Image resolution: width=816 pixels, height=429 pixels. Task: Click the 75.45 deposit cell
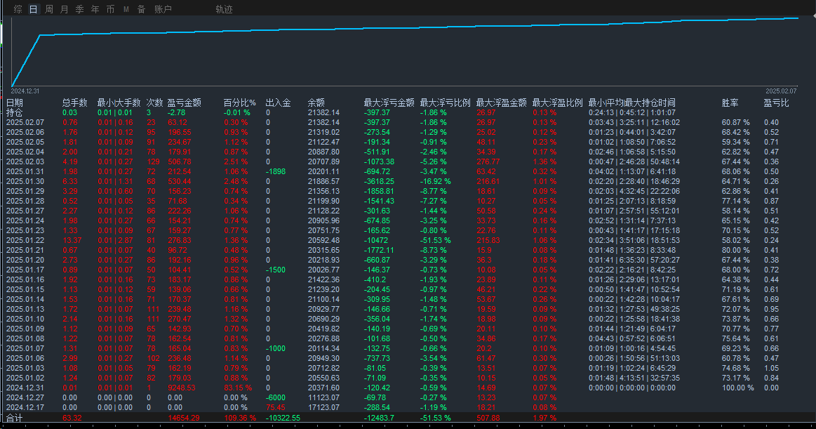tap(275, 407)
